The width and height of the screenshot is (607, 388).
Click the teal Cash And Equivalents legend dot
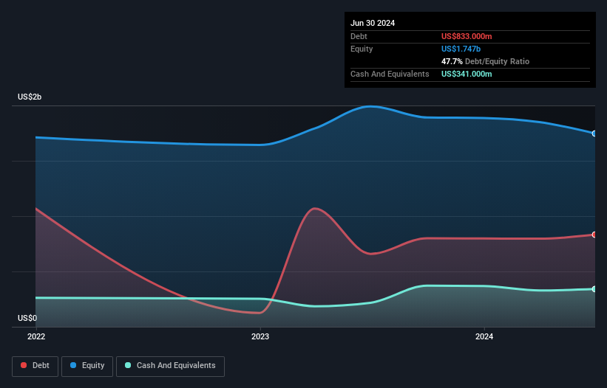pos(128,365)
